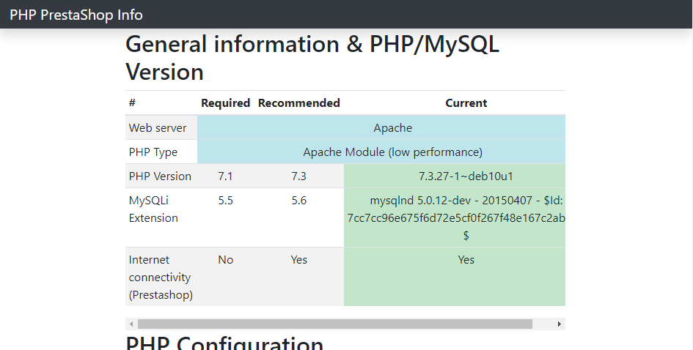This screenshot has width=693, height=350.
Task: Open the PHP PrestaShop Info navbar title
Action: pos(76,15)
